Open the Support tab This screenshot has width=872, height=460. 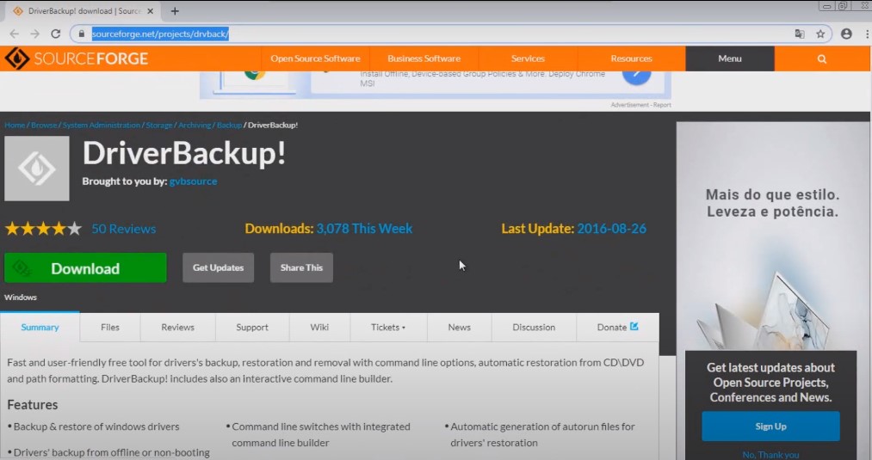[252, 328]
